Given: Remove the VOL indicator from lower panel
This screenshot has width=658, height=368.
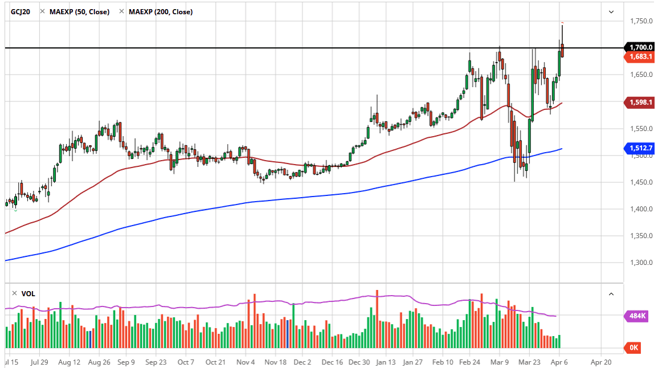Looking at the screenshot, I should 14,293.
